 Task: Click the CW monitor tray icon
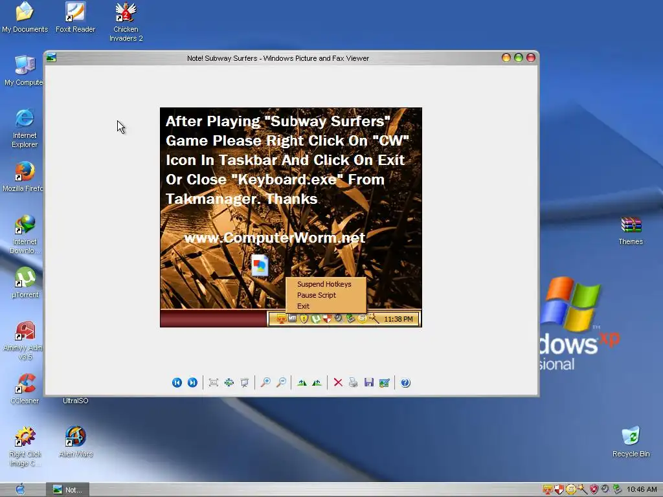(548, 489)
